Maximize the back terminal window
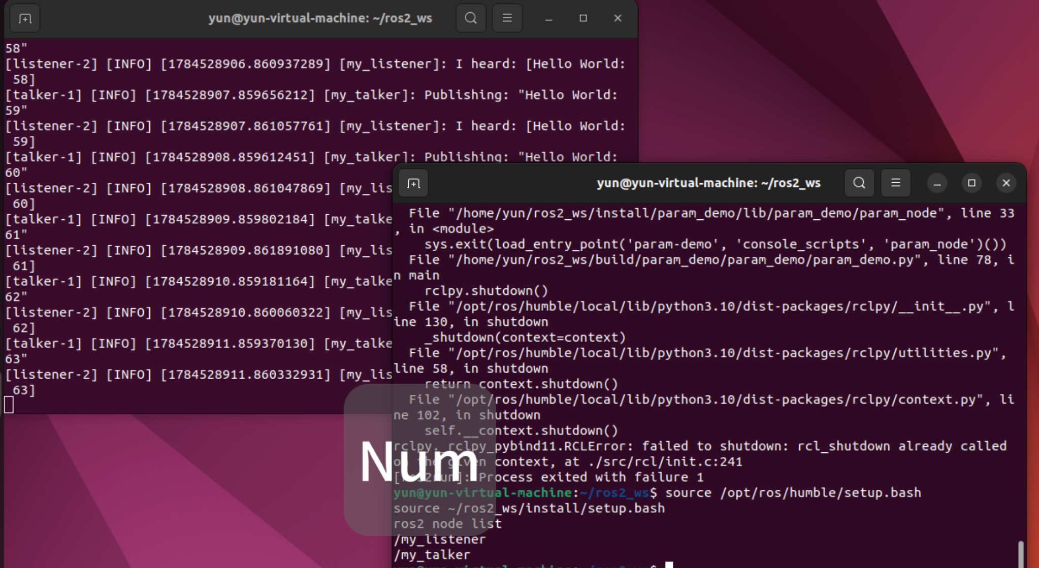The width and height of the screenshot is (1039, 568). pos(583,19)
